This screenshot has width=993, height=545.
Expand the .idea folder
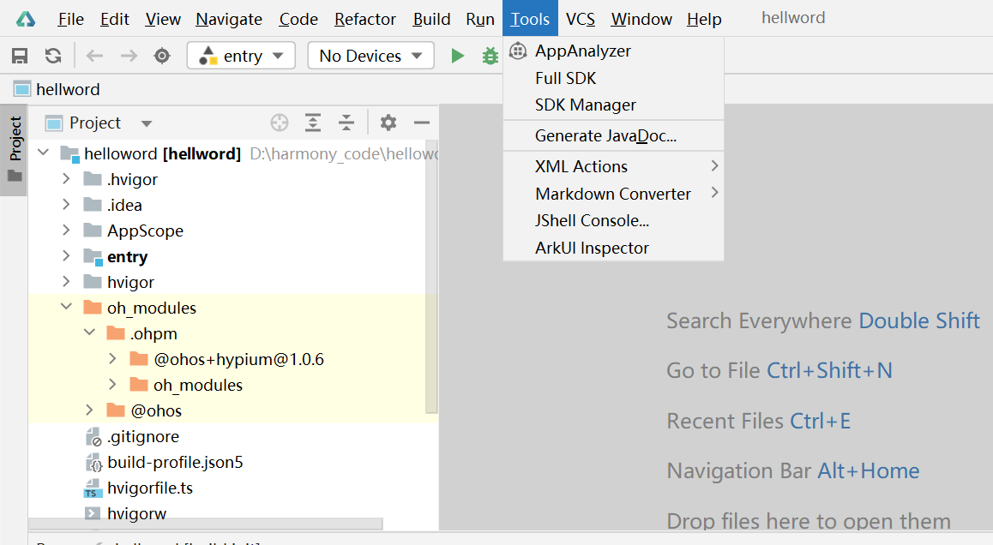[x=67, y=205]
